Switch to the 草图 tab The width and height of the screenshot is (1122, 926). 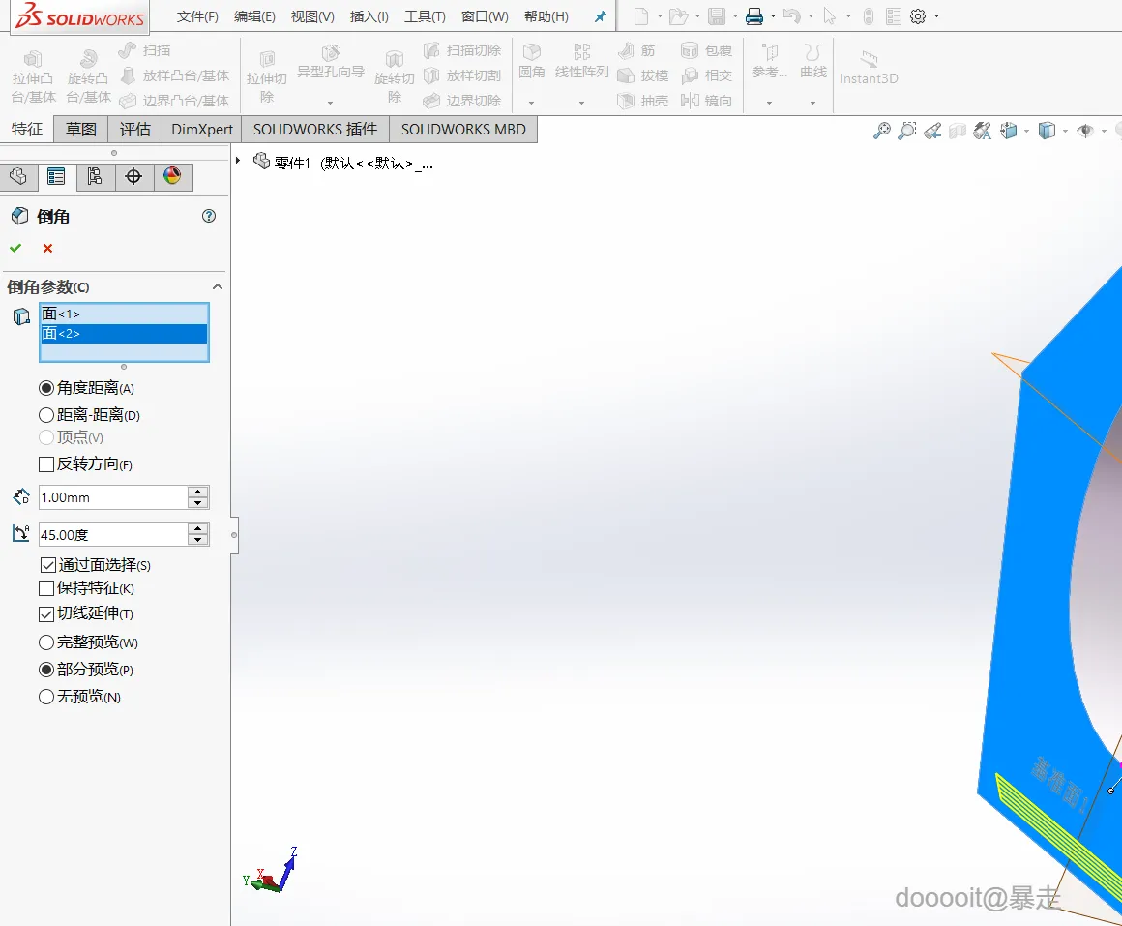[x=81, y=130]
